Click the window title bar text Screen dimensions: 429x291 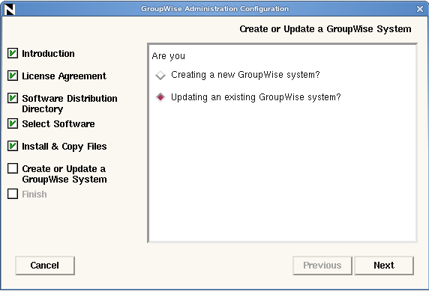(x=214, y=9)
